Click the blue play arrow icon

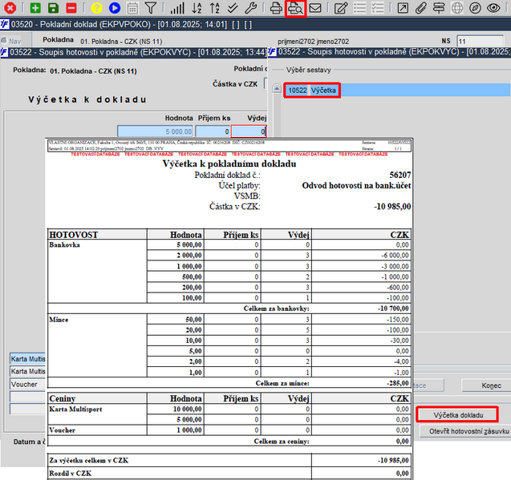point(115,9)
